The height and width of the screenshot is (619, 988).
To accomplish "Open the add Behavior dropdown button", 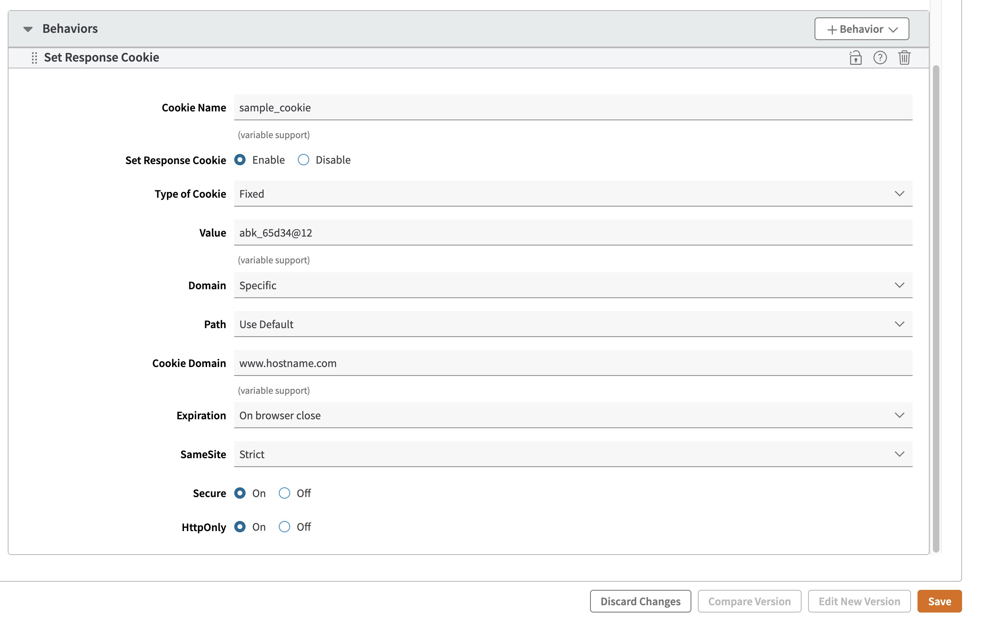I will pyautogui.click(x=861, y=29).
